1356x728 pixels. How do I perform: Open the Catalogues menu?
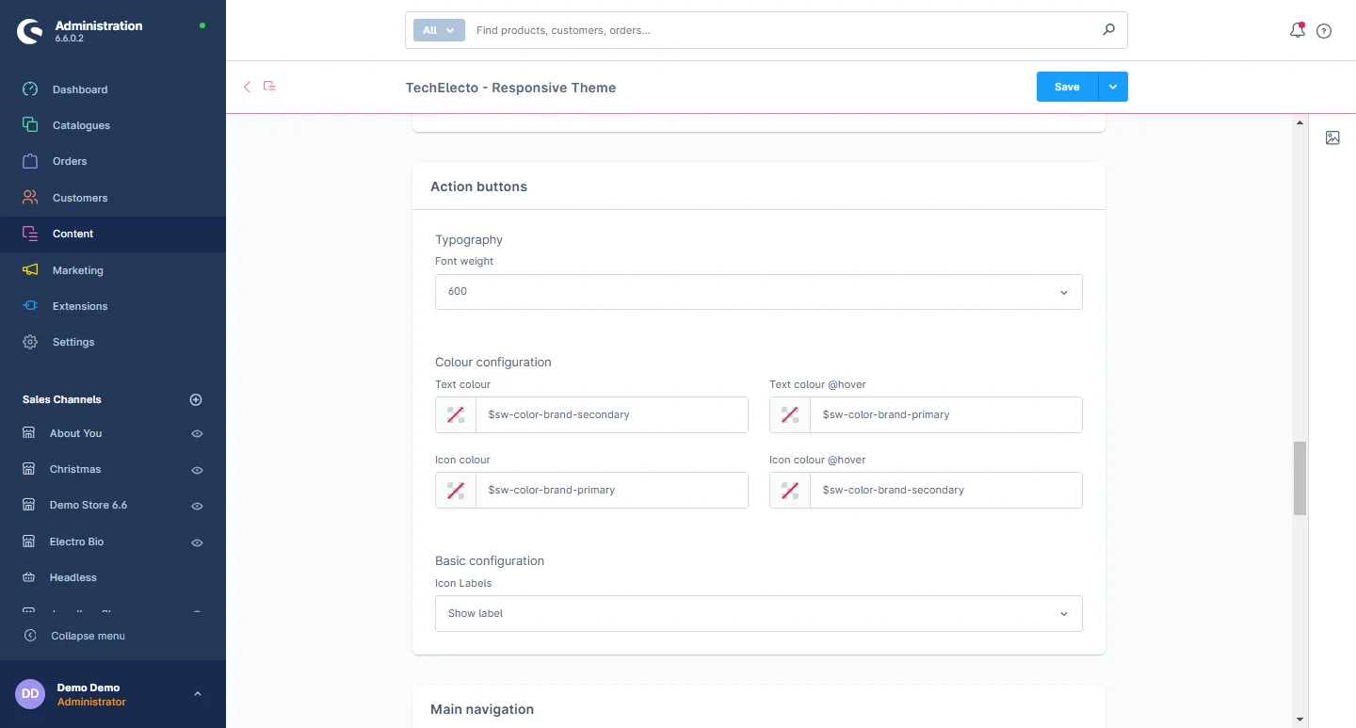coord(81,125)
